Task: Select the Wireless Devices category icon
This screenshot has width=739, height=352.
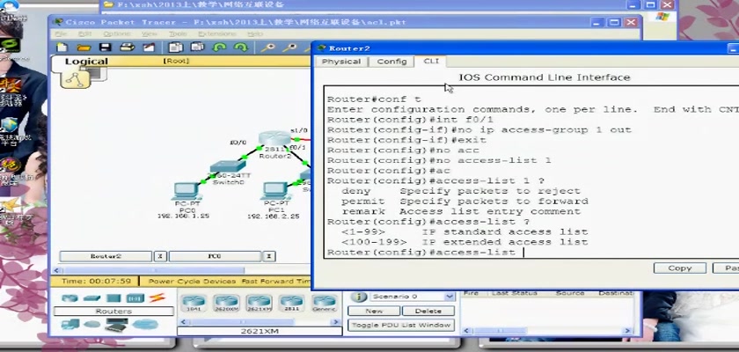Action: click(135, 298)
